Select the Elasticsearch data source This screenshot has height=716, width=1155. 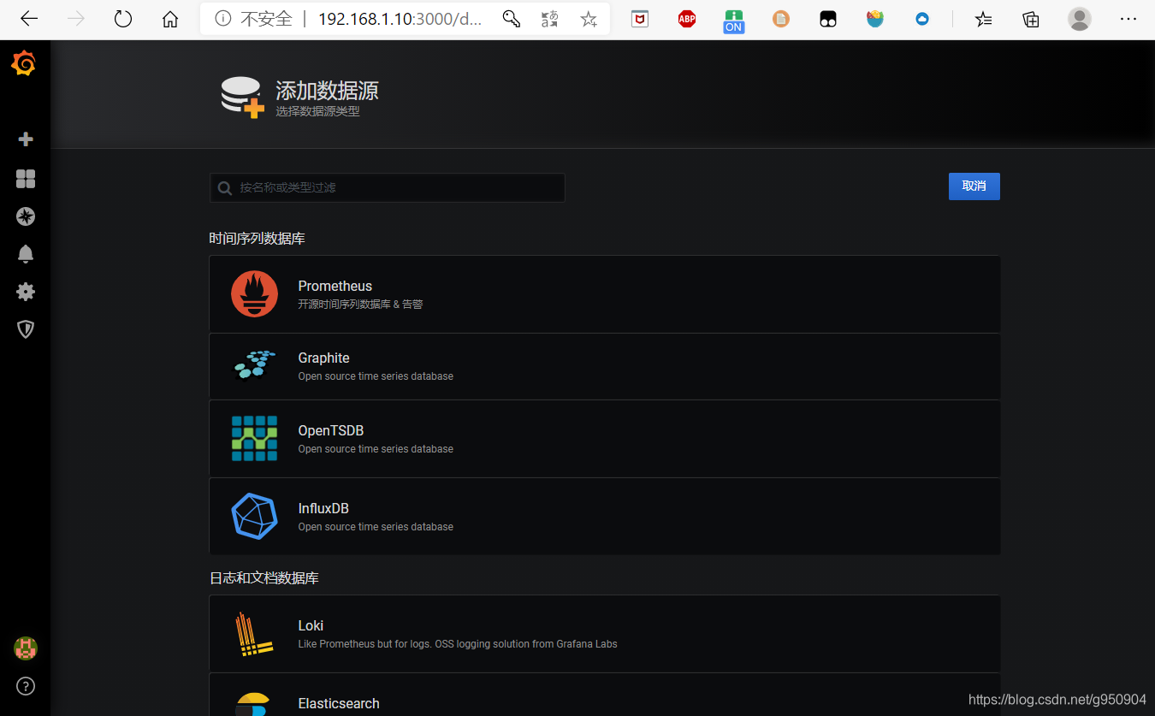(605, 695)
